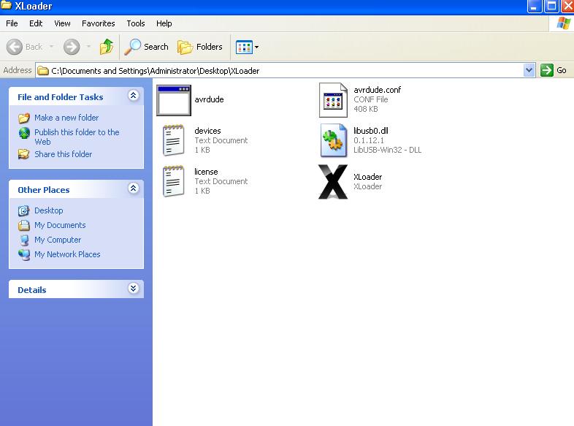
Task: Collapse File and Folder Tasks panel
Action: tap(133, 96)
